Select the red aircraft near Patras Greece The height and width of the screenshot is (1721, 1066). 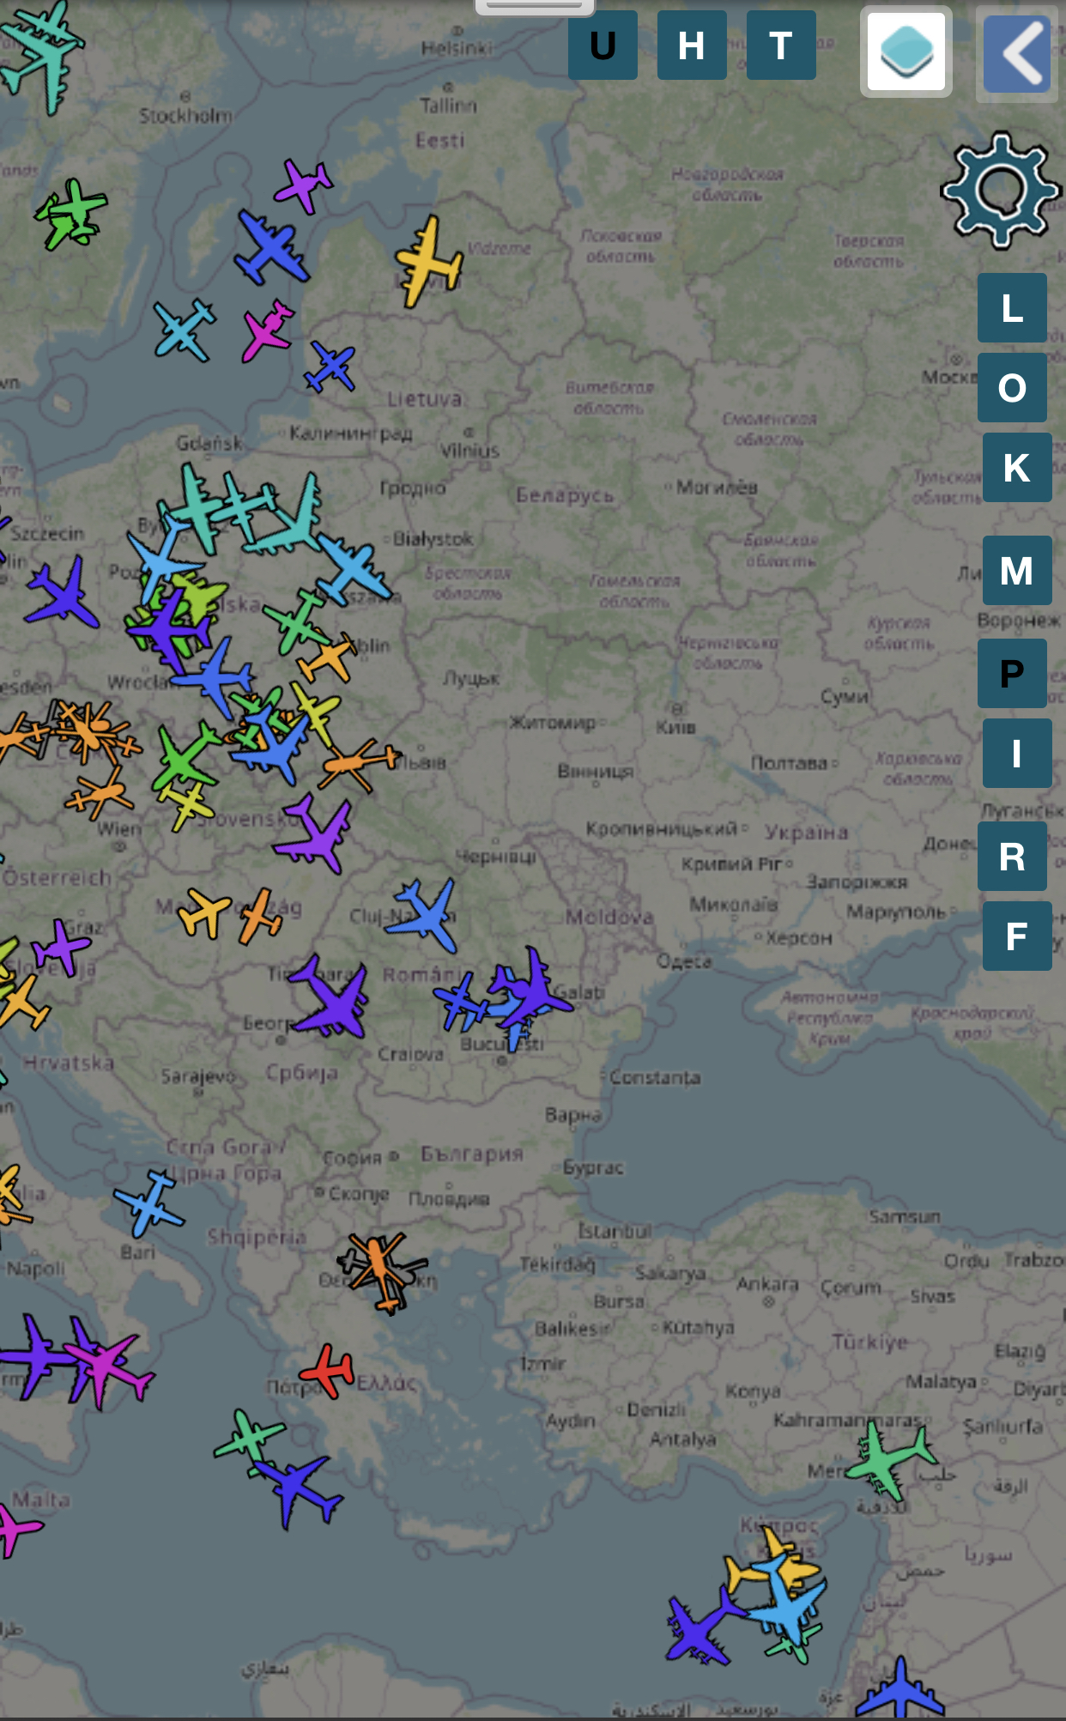pos(327,1371)
